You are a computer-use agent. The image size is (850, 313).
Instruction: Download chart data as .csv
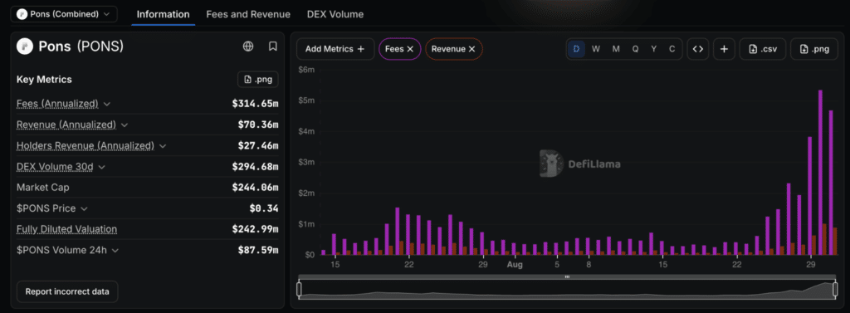(763, 49)
